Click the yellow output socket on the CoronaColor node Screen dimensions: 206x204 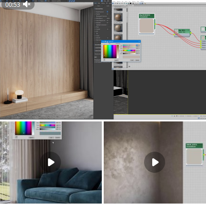click(x=155, y=24)
